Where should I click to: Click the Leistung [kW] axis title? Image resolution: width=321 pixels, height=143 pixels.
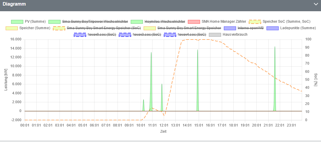(6, 80)
